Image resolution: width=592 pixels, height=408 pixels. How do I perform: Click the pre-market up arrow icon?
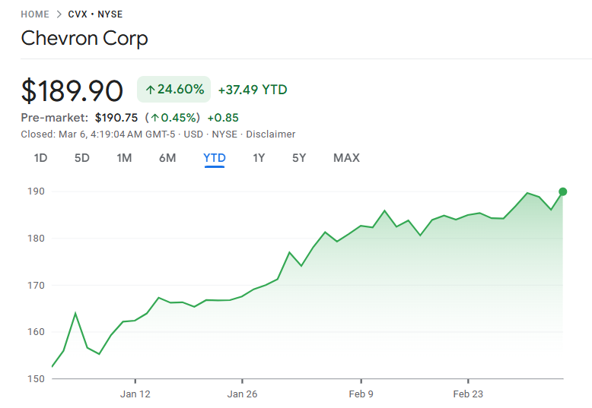154,118
